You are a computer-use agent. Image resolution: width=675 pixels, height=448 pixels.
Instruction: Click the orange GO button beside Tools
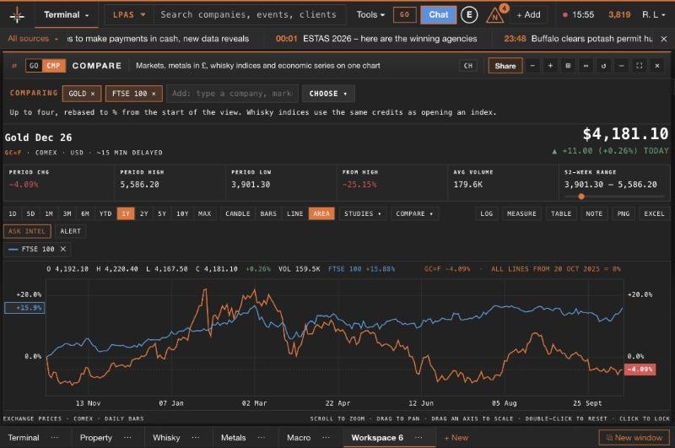[x=405, y=15]
